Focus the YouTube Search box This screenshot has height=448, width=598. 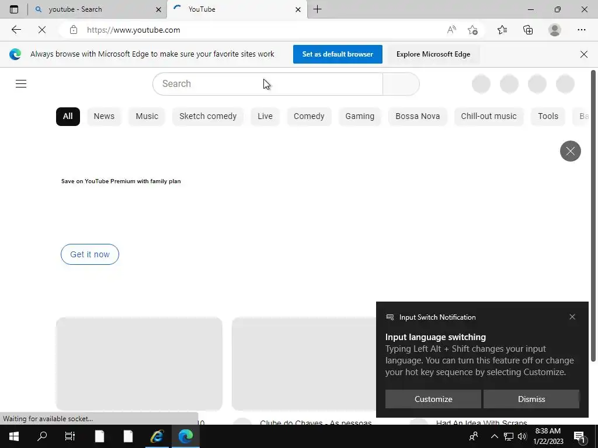click(x=267, y=84)
